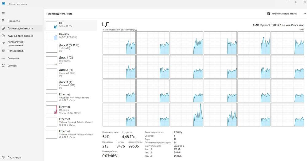307x161 pixels.
Task: Click the first logical processor graph
Action: [x=119, y=43]
